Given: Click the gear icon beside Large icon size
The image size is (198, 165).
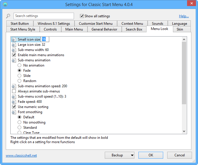Looking at the screenshot, I should pos(14,45).
